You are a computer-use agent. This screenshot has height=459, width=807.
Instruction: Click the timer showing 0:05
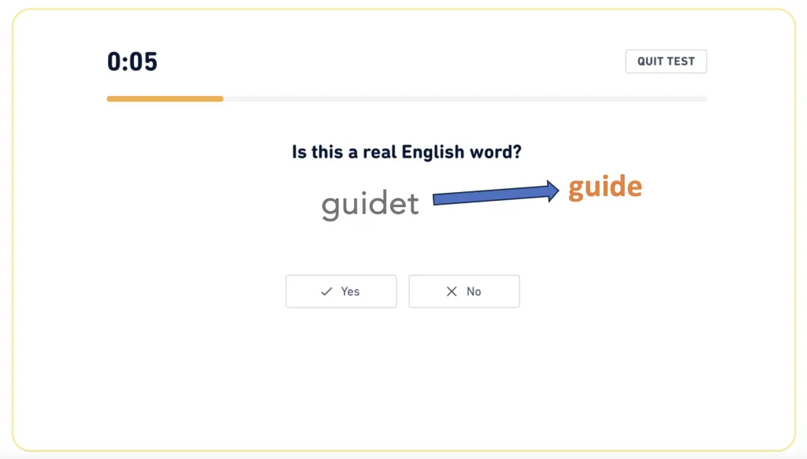click(132, 61)
